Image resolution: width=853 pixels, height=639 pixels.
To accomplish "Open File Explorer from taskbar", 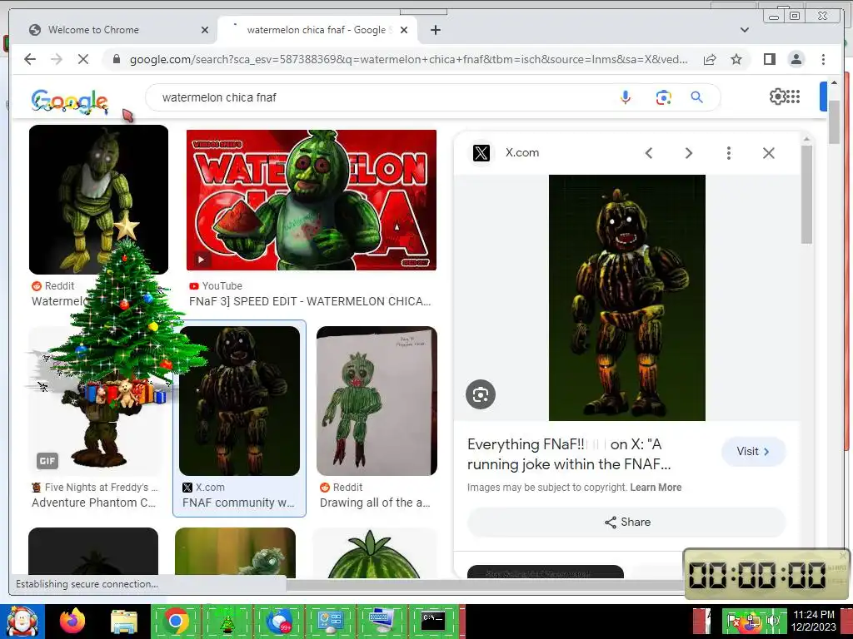I will click(124, 622).
